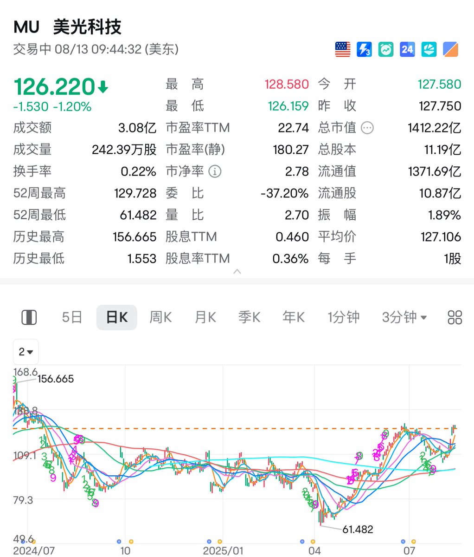Screen dimensions: 474x557
Task: Tap the P/E TTM value 22.74
Action: (x=293, y=128)
